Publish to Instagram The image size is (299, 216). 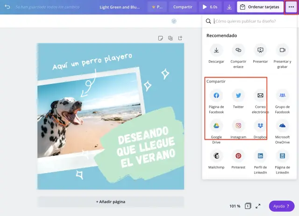(x=238, y=125)
